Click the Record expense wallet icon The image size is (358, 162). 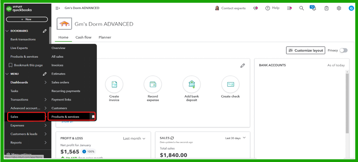click(x=153, y=84)
